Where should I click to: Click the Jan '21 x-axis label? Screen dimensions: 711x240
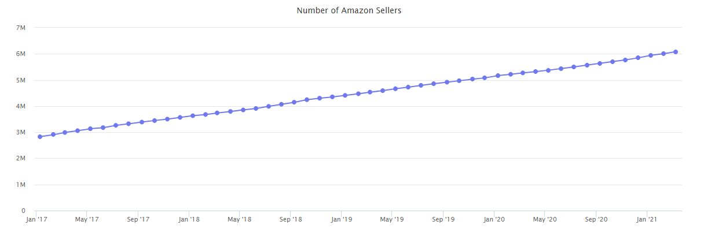point(646,220)
